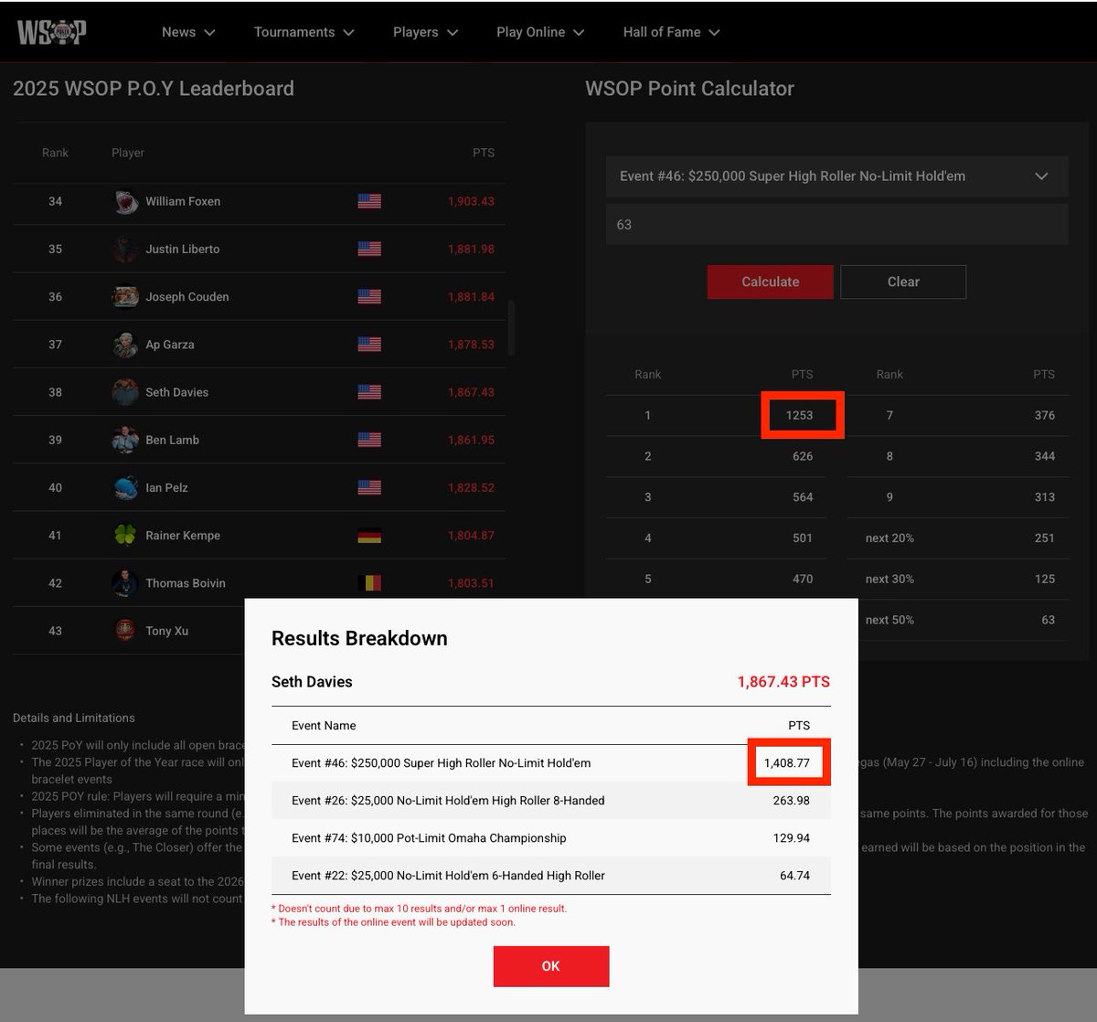Expand the Event #46 event dropdown
The image size is (1097, 1022).
(x=836, y=176)
